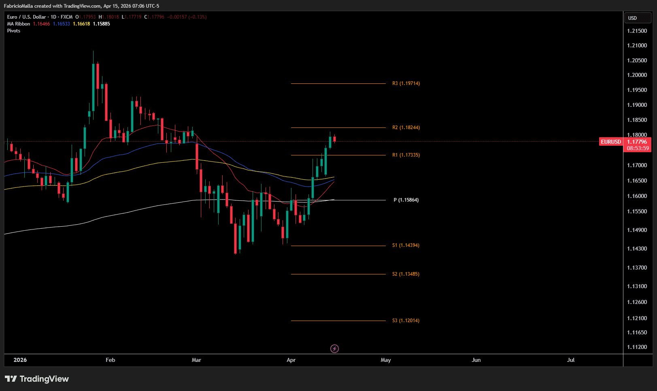Viewport: 657px width, 391px height.
Task: Click the blue MA value 1.16533
Action: click(x=61, y=24)
